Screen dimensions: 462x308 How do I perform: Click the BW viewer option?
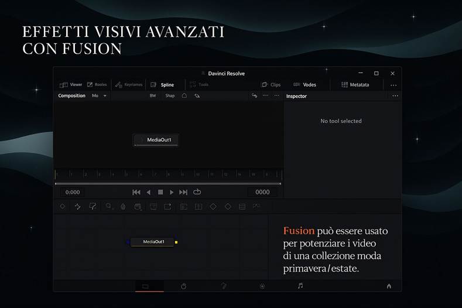153,95
